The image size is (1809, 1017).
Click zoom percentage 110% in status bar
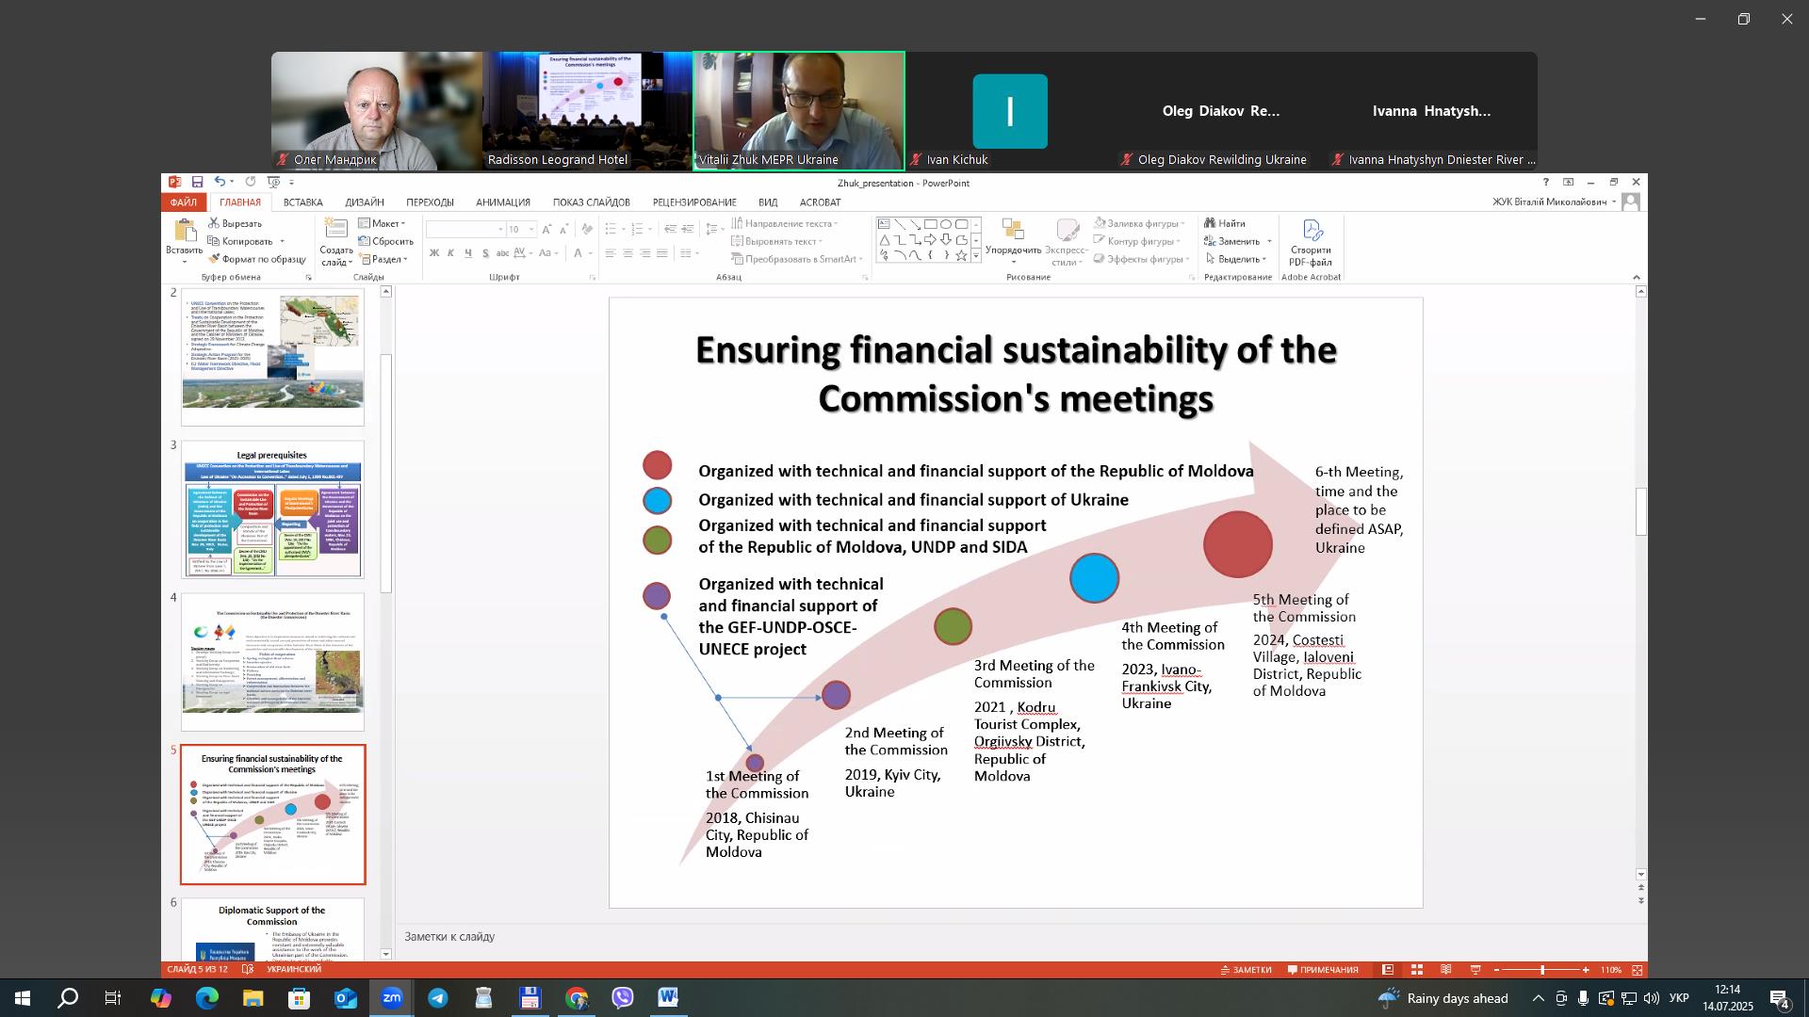pyautogui.click(x=1611, y=970)
